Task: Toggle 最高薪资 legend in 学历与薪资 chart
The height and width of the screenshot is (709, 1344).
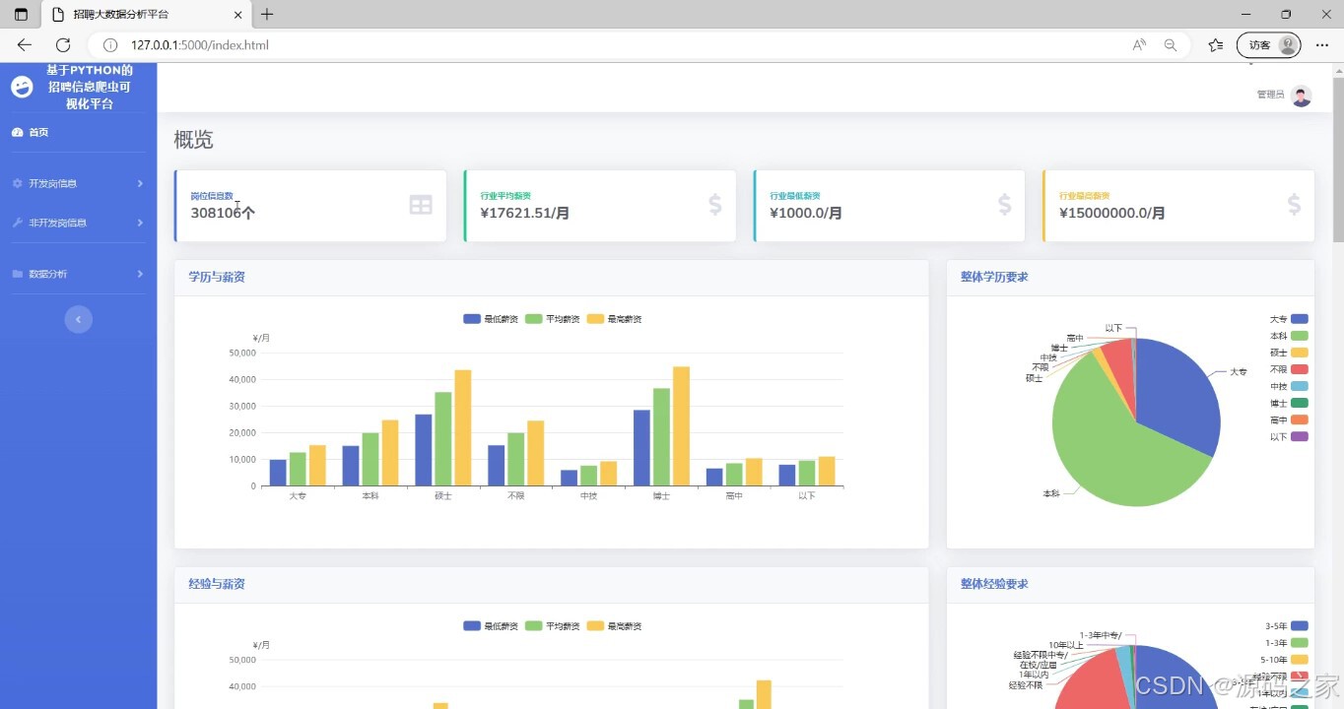Action: point(615,319)
